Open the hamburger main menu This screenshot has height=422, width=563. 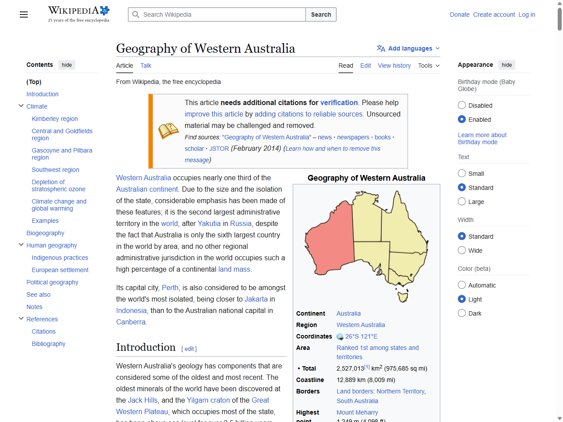click(x=23, y=15)
